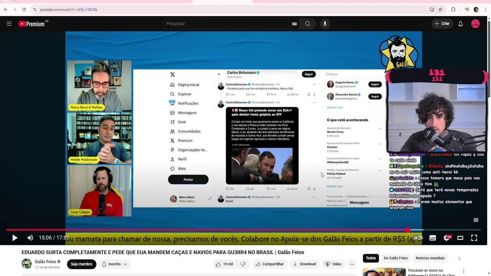Select the Todos filter chip

click(371, 258)
